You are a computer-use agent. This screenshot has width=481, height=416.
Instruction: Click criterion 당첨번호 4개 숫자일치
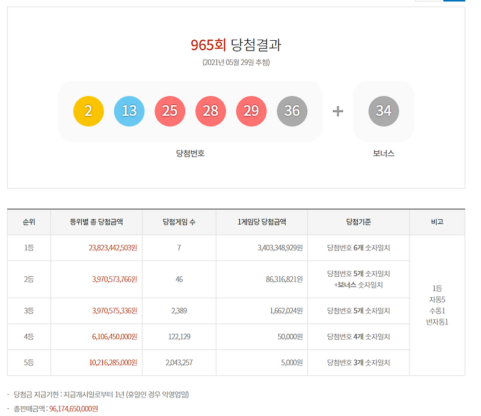tap(358, 337)
